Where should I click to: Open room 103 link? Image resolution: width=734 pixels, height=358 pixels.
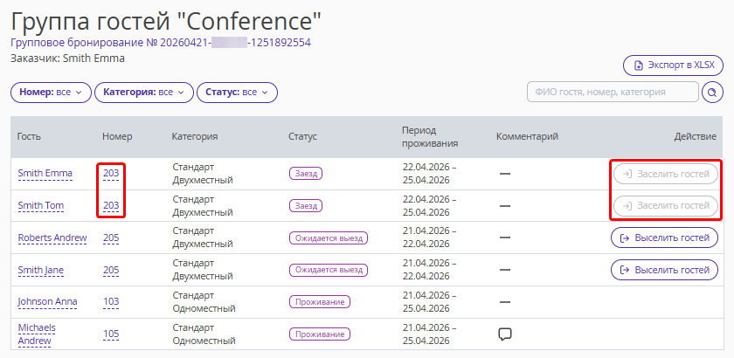tap(111, 302)
